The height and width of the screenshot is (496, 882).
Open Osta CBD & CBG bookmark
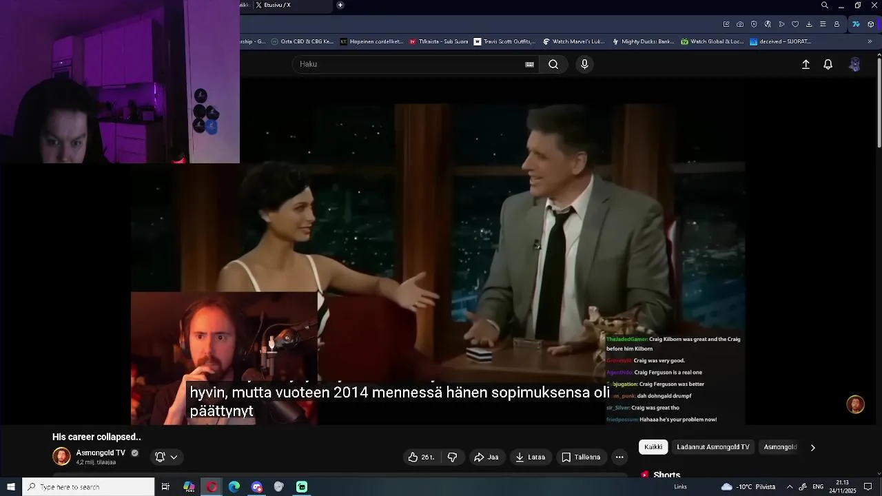click(302, 41)
